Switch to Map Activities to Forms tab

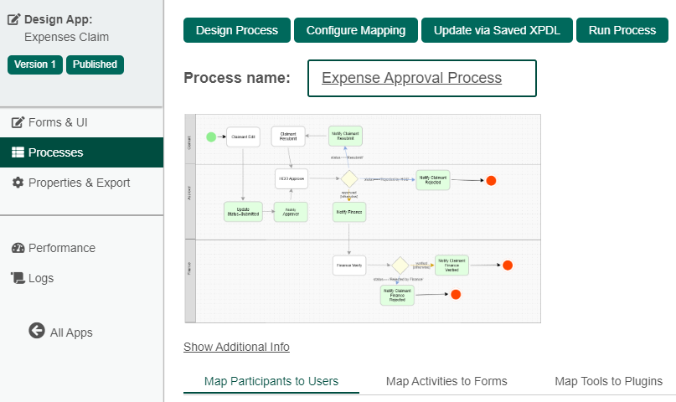pyautogui.click(x=446, y=381)
